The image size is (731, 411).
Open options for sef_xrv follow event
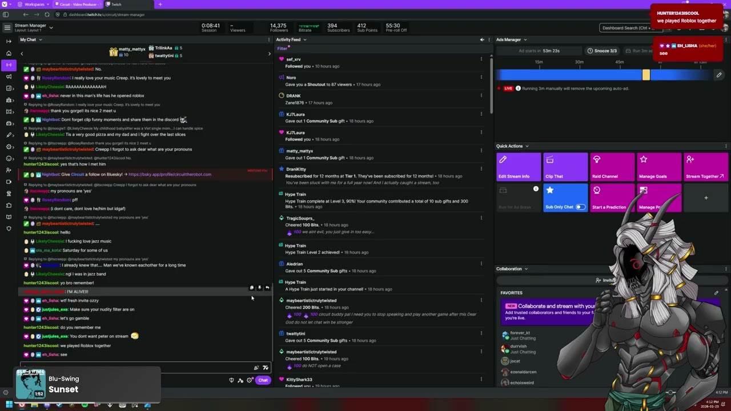coord(481,59)
